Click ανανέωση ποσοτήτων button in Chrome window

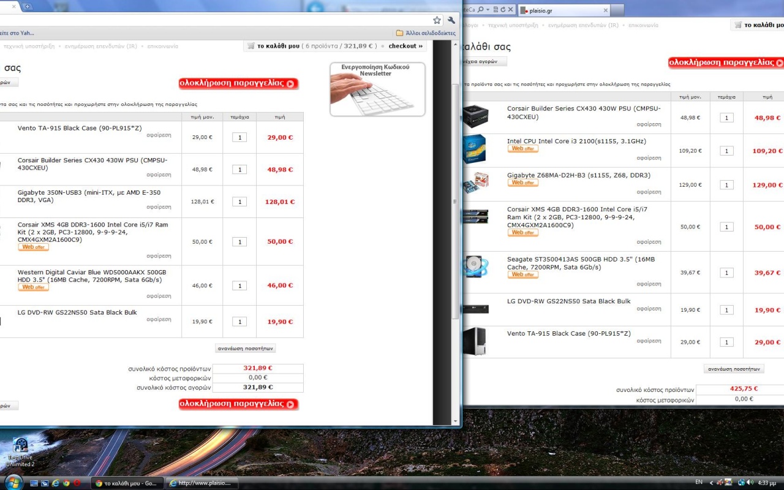point(246,349)
